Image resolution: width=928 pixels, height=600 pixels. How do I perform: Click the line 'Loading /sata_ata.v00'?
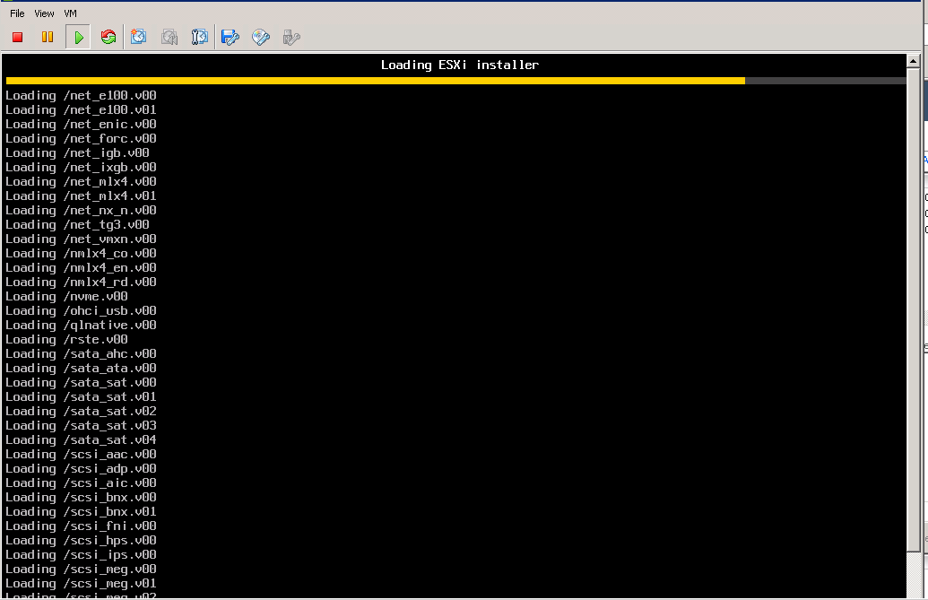tap(81, 368)
